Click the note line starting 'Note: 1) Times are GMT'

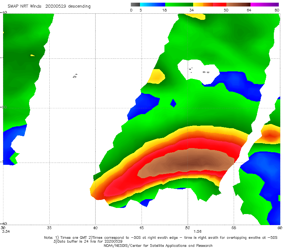tap(161, 238)
